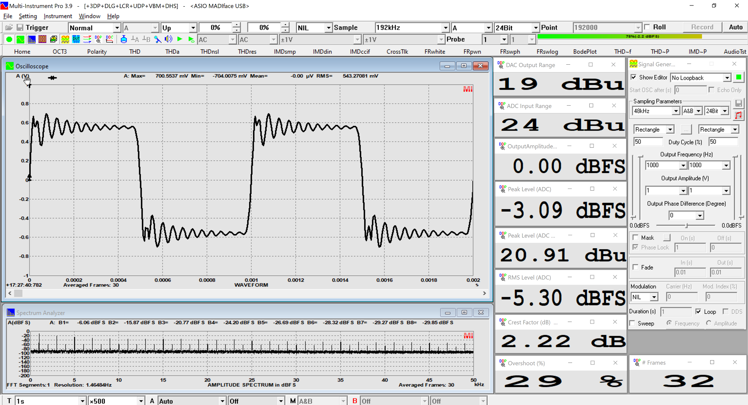Screen dimensions: 748x405
Task: Click the blue probe/tools toolbar icon
Action: pos(158,39)
